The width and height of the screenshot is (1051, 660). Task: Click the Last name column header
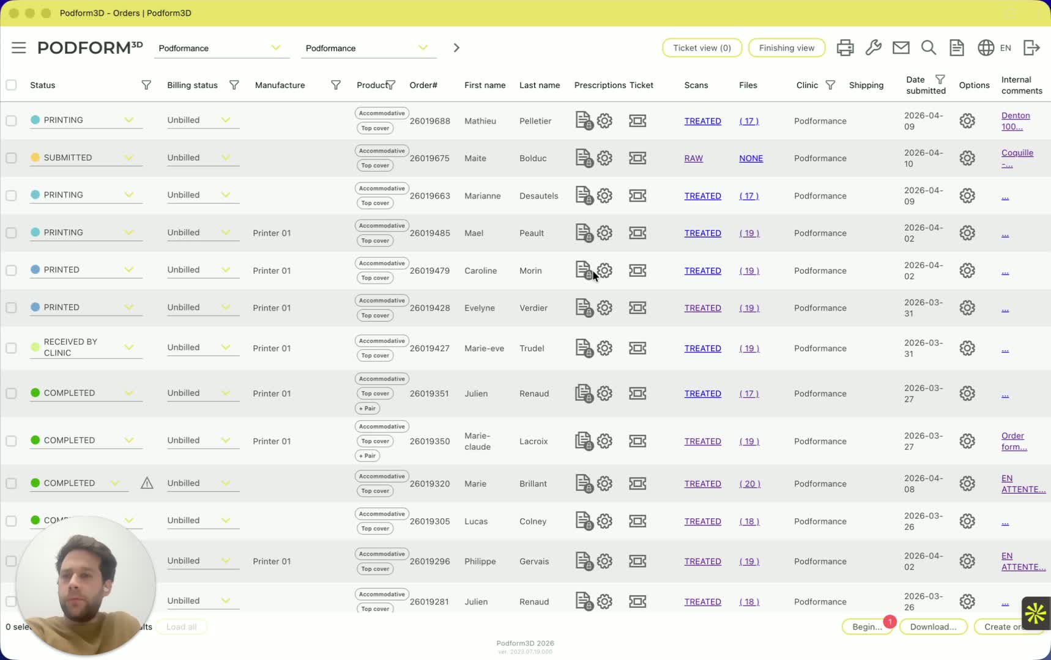click(540, 85)
